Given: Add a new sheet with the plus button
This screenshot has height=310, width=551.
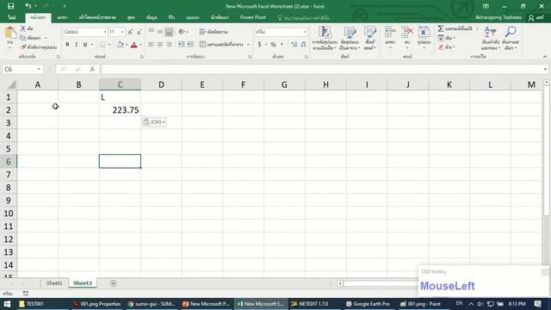Looking at the screenshot, I should (113, 283).
